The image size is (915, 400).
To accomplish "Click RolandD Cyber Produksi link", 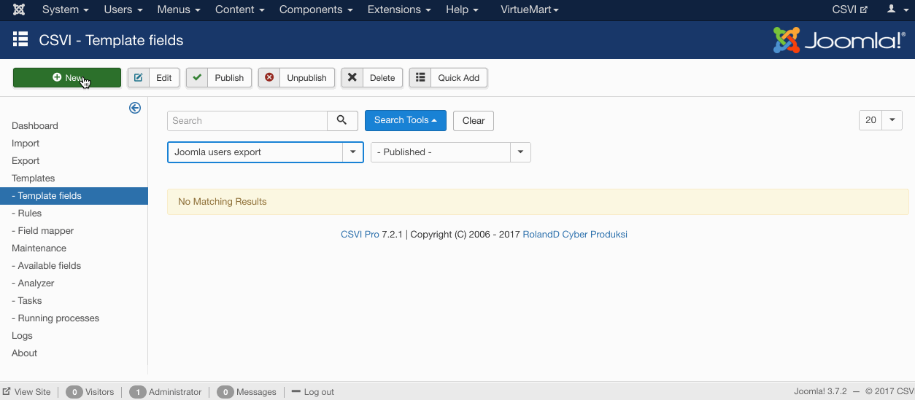I will [575, 235].
